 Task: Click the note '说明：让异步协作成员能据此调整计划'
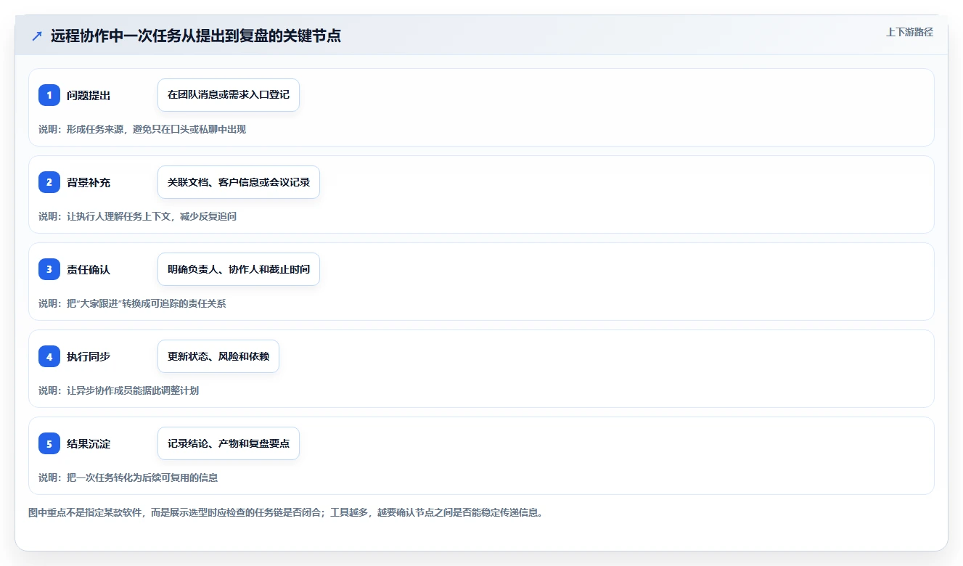point(118,390)
